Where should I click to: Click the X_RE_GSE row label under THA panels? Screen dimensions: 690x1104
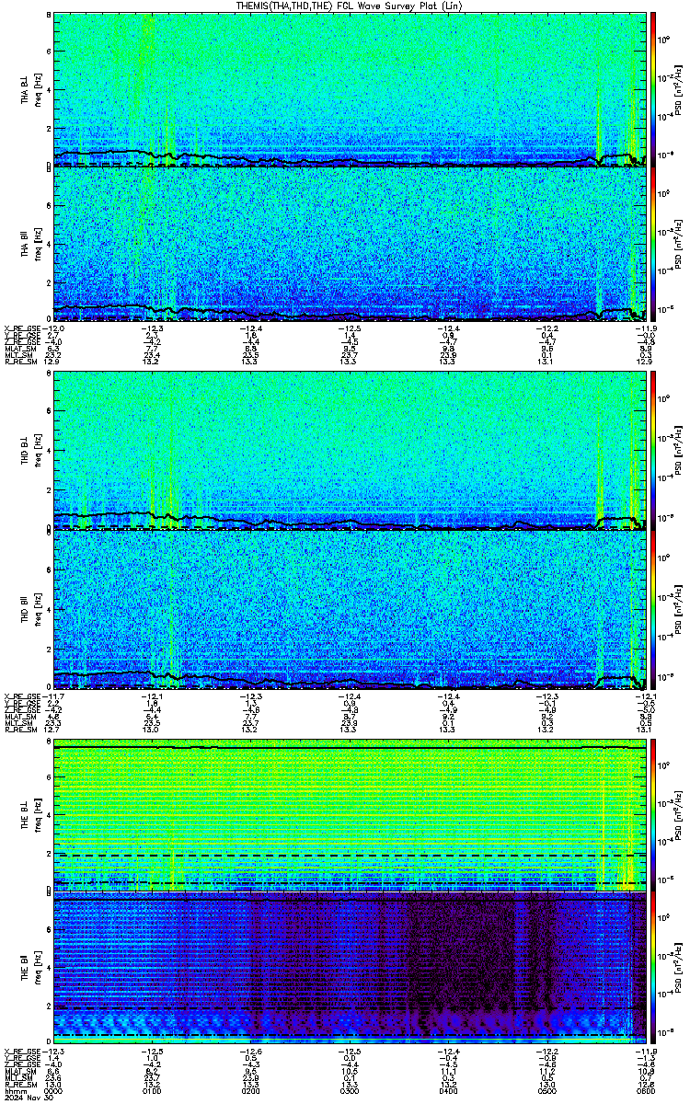click(x=20, y=328)
